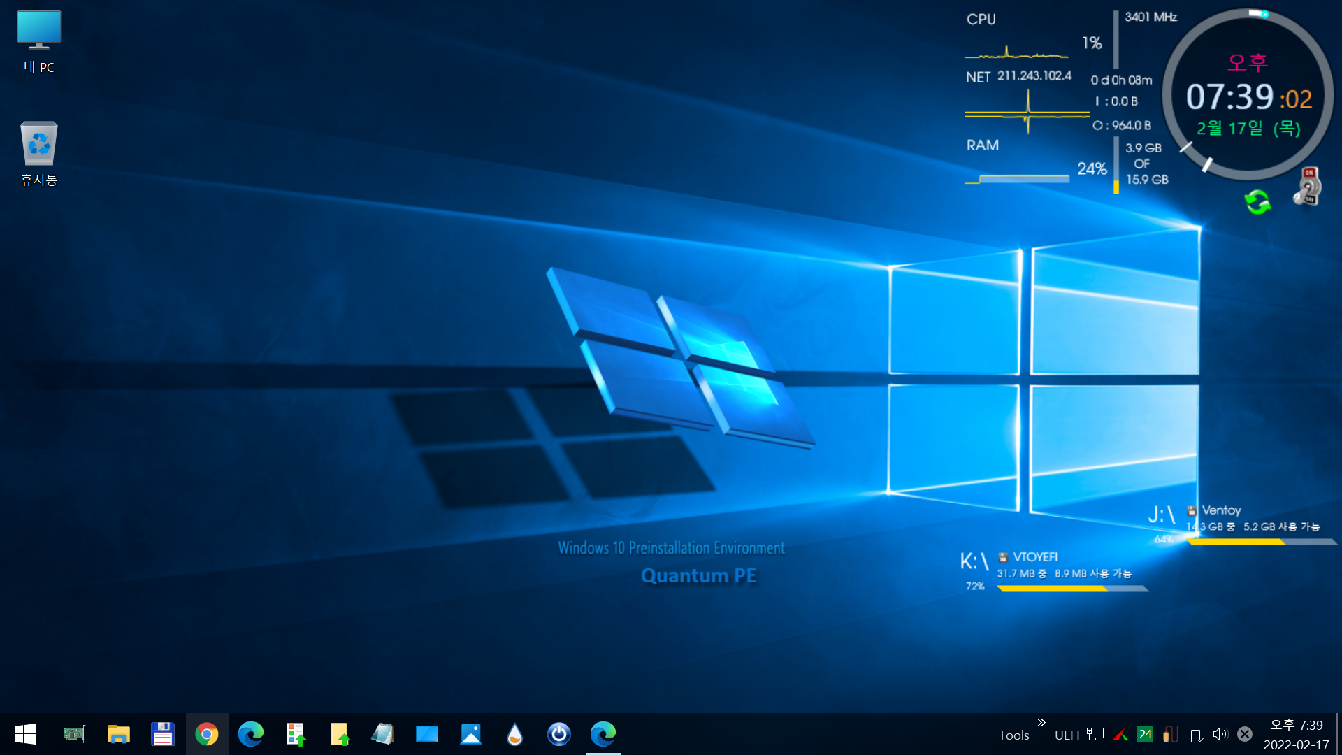Image resolution: width=1342 pixels, height=755 pixels.
Task: Click the NET traffic graph
Action: click(1027, 113)
